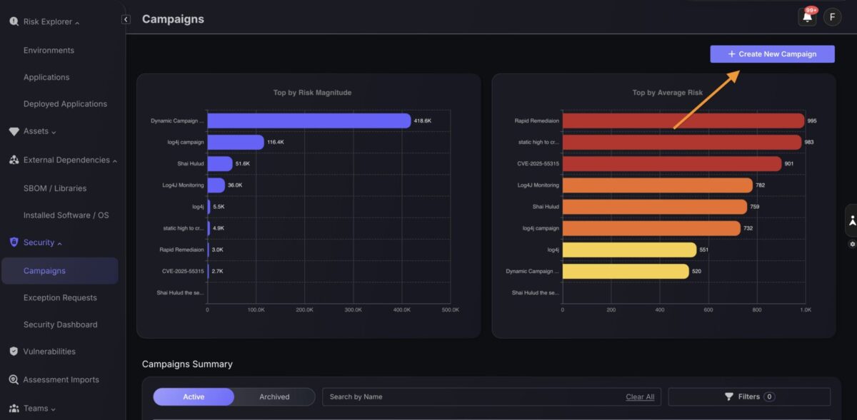857x420 pixels.
Task: Switch to the Active campaigns toggle
Action: tap(194, 397)
